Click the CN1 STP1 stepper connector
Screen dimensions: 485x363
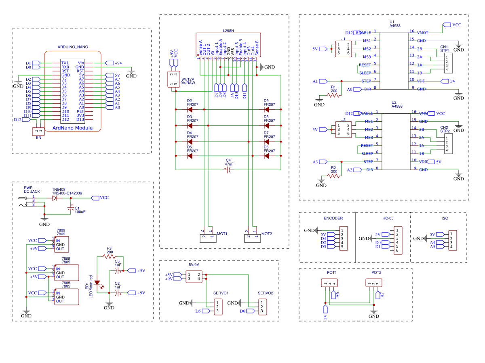click(x=448, y=64)
